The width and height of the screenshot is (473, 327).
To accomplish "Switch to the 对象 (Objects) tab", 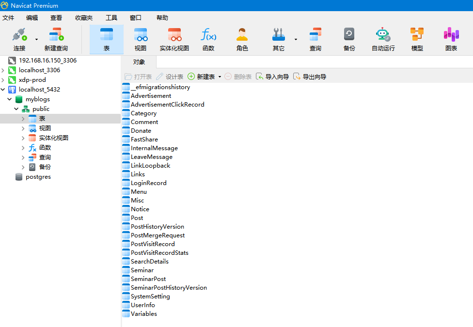I will [x=139, y=62].
